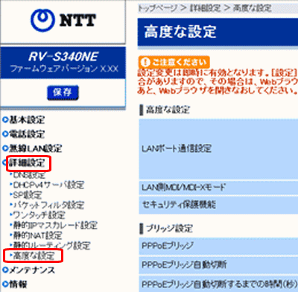This screenshot has height=292, width=298.
Task: Click the LANポート通信設定 row label
Action: tap(177, 149)
